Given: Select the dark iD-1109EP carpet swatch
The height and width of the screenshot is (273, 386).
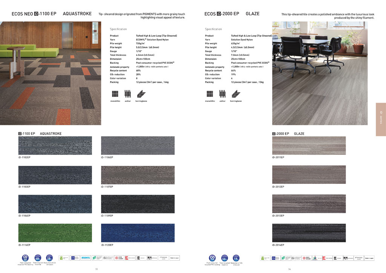Looking at the screenshot, I should click(x=138, y=204).
